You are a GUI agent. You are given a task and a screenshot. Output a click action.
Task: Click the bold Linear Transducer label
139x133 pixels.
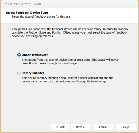coord(35,55)
